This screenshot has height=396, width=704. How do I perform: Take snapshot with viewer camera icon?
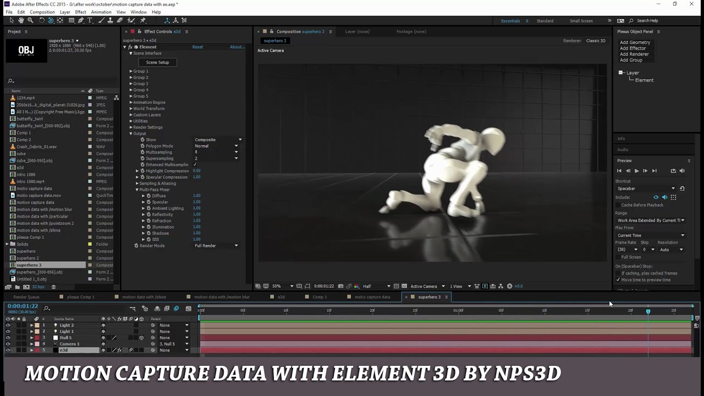(340, 286)
